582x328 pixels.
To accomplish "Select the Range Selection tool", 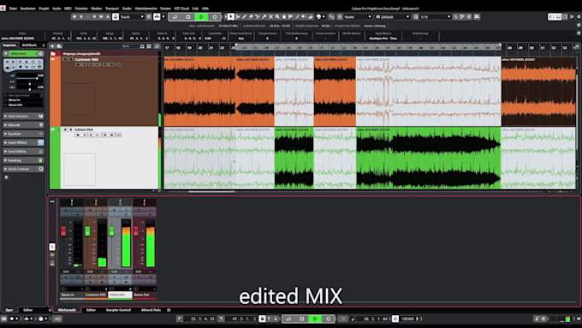I will pos(238,17).
